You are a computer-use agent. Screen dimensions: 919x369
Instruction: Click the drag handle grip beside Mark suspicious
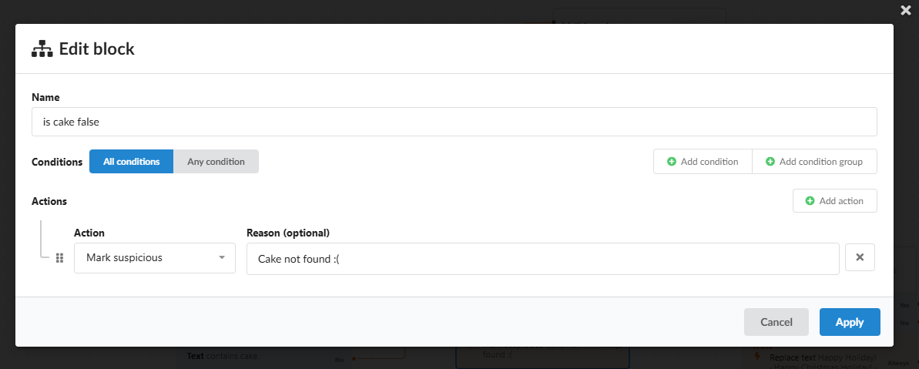coord(59,258)
